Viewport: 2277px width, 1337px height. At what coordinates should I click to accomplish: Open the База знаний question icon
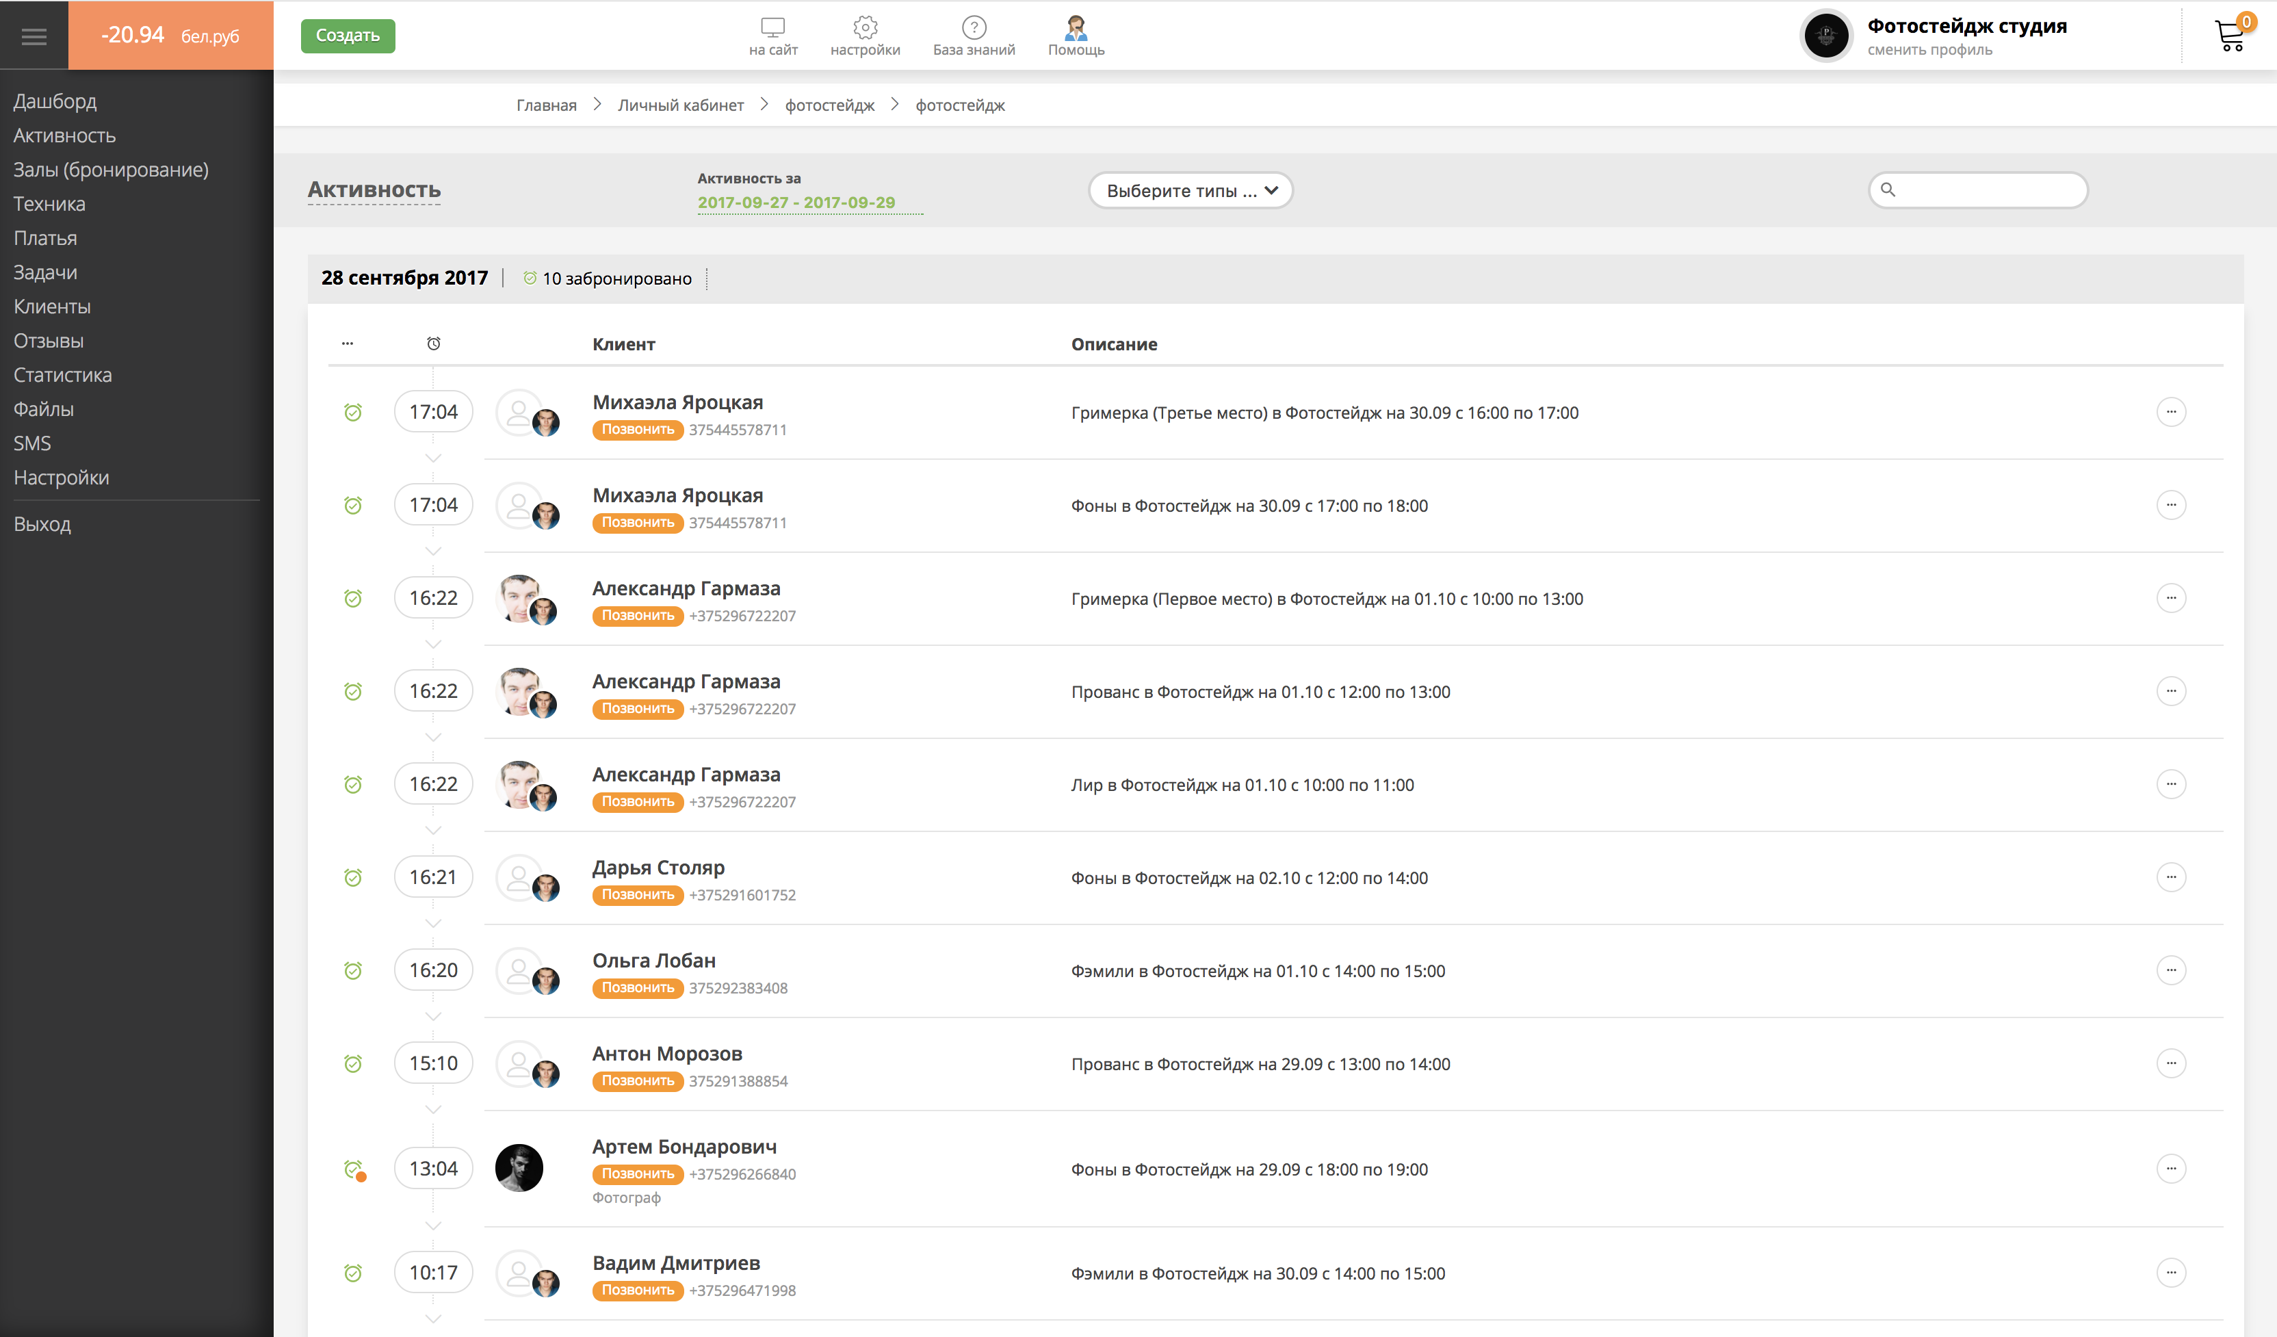[x=973, y=27]
